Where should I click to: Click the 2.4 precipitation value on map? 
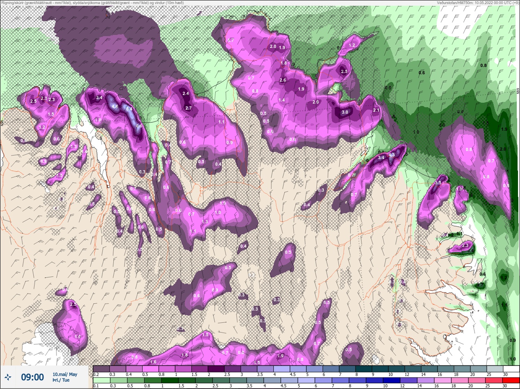[x=186, y=93]
